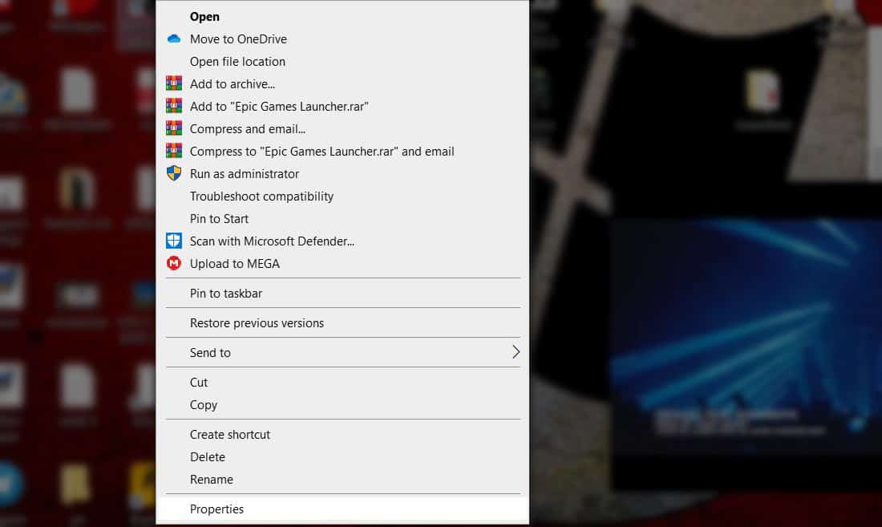Image resolution: width=882 pixels, height=527 pixels.
Task: Click WinRAR icon beside Add to "Epic Games Launcher.rar"
Action: [174, 107]
